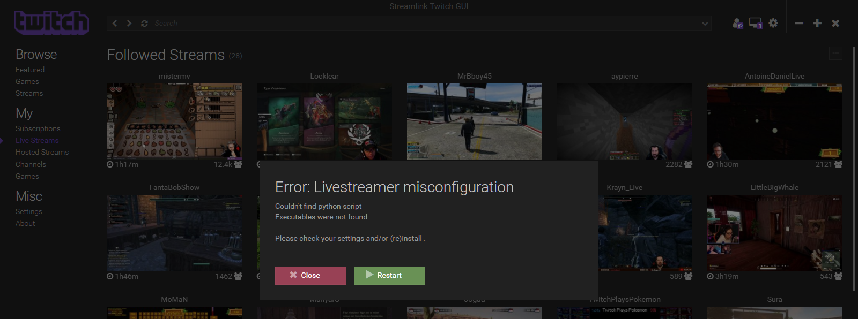This screenshot has height=319, width=858.
Task: Go forward with the right arrow
Action: [x=129, y=23]
